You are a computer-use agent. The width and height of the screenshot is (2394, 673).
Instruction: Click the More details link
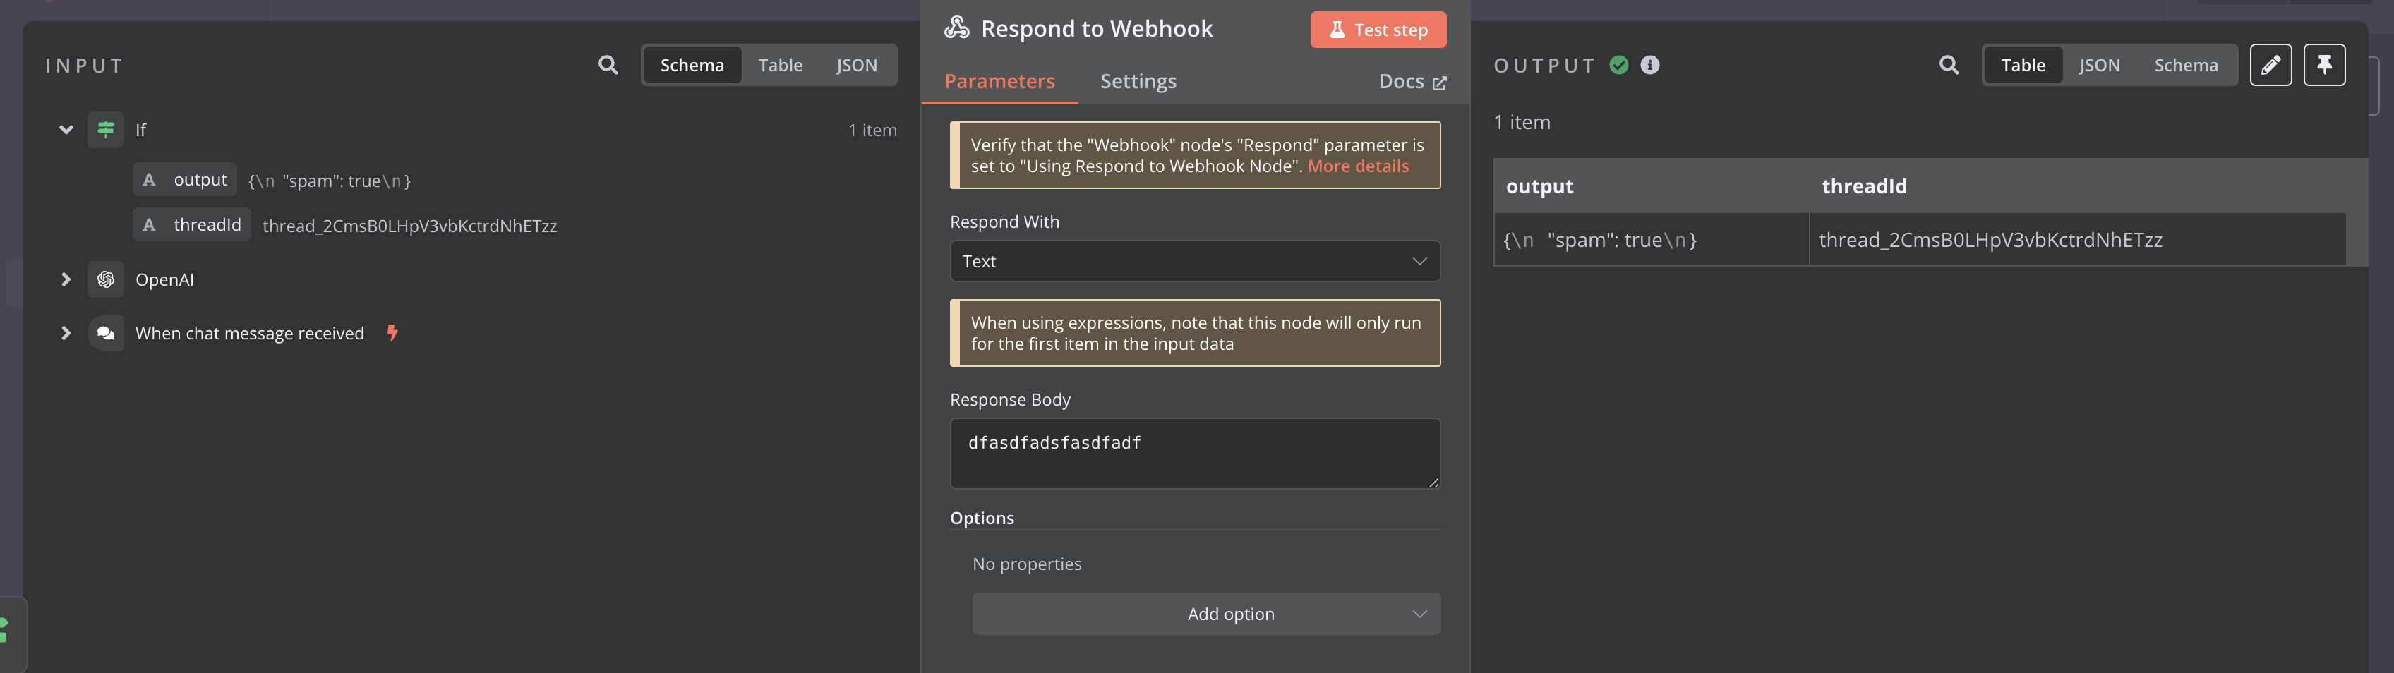(1358, 166)
